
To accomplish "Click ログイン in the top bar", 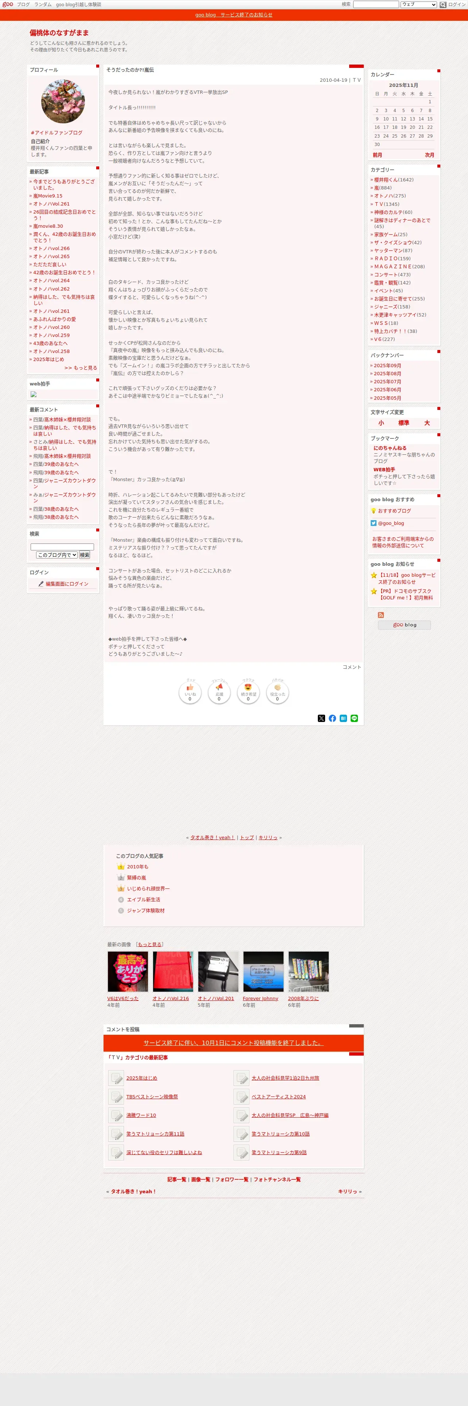I will [457, 4].
